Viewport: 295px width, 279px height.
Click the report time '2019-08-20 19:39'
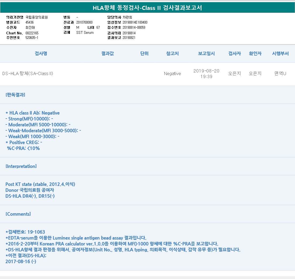pos(206,74)
